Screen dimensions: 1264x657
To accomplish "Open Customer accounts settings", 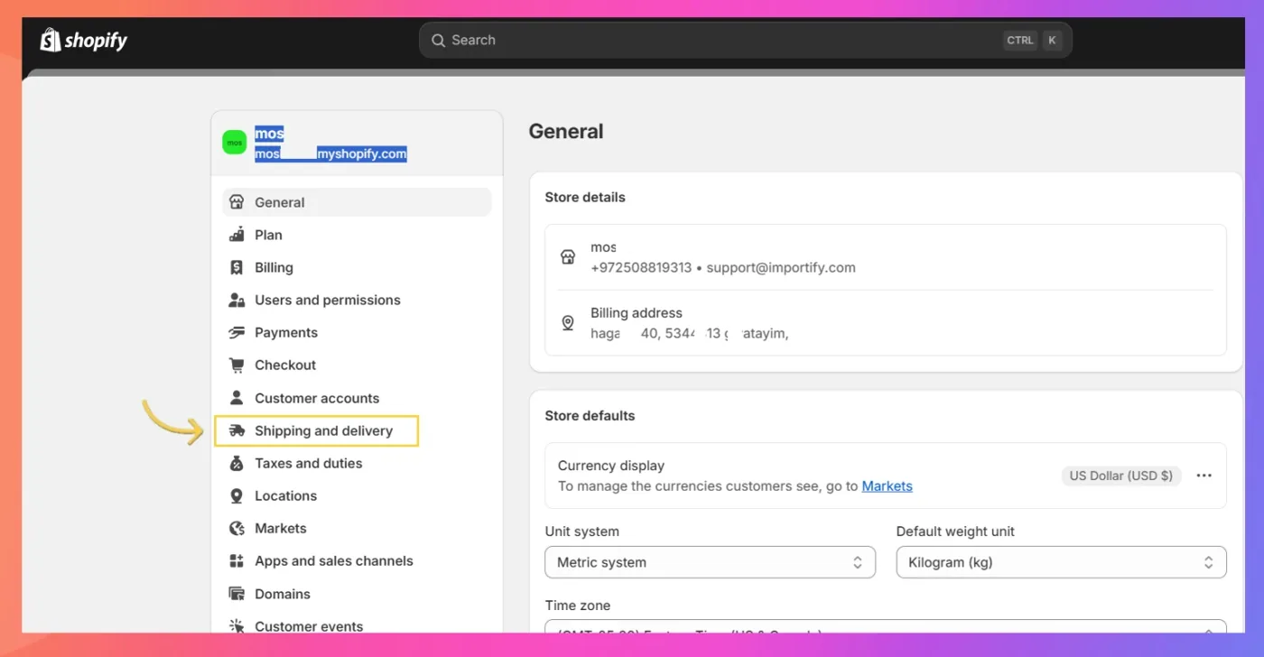I will pos(357,398).
